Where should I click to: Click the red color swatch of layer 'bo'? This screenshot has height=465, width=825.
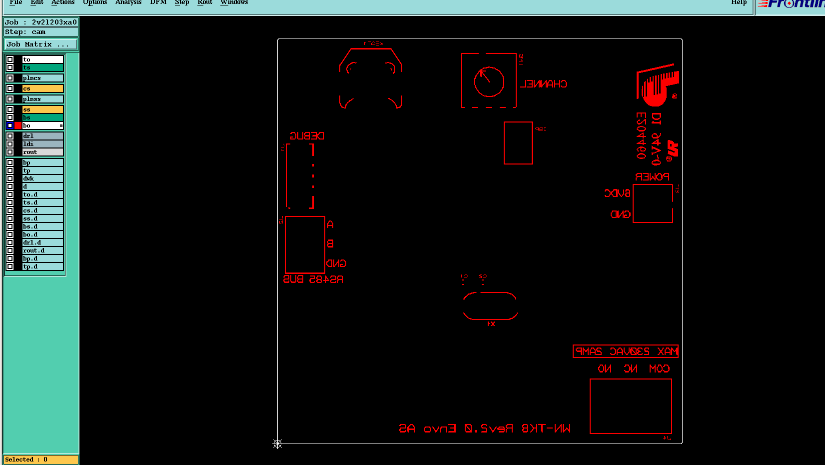click(18, 125)
